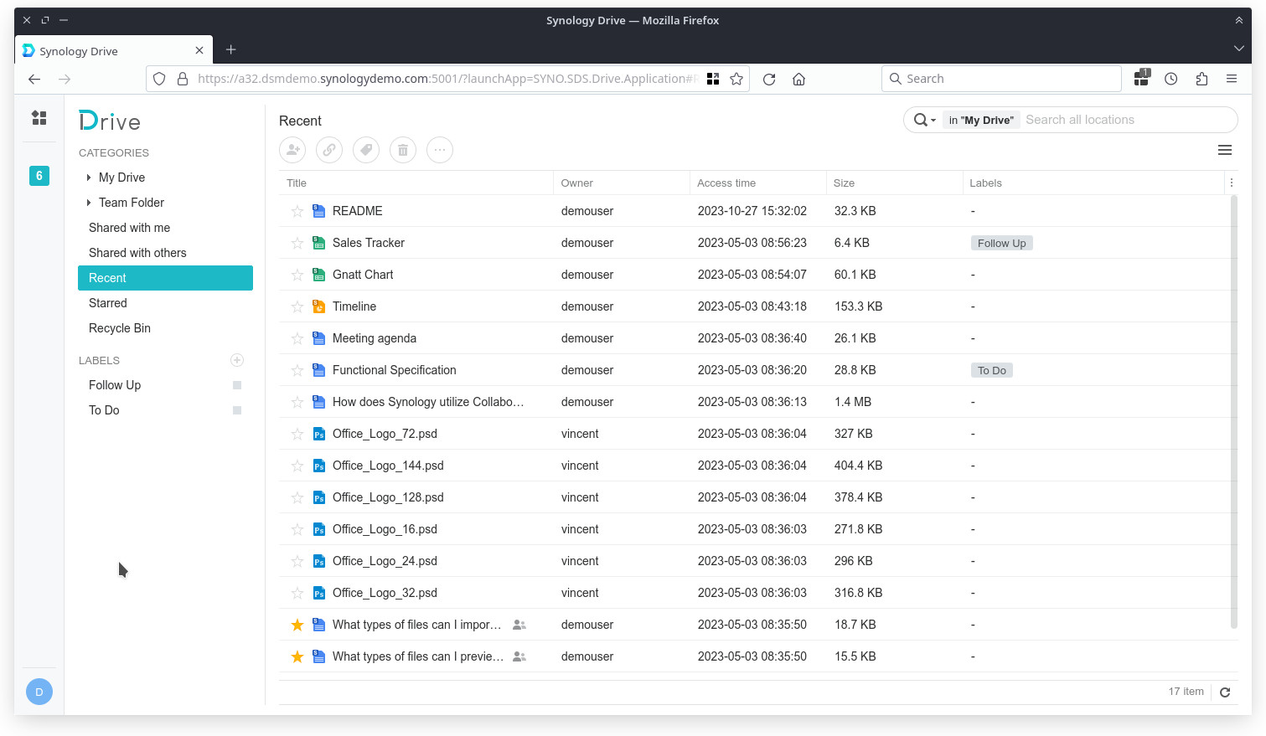
Task: Filter by To Do label in sidebar
Action: coord(104,410)
